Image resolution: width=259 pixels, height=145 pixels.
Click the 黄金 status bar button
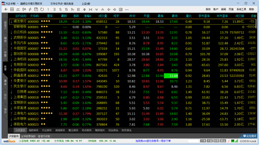pyautogui.click(x=223, y=141)
